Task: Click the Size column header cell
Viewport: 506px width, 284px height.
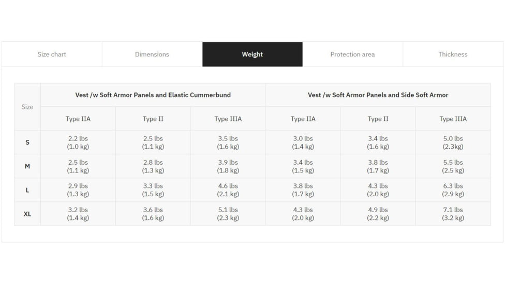Action: click(27, 106)
